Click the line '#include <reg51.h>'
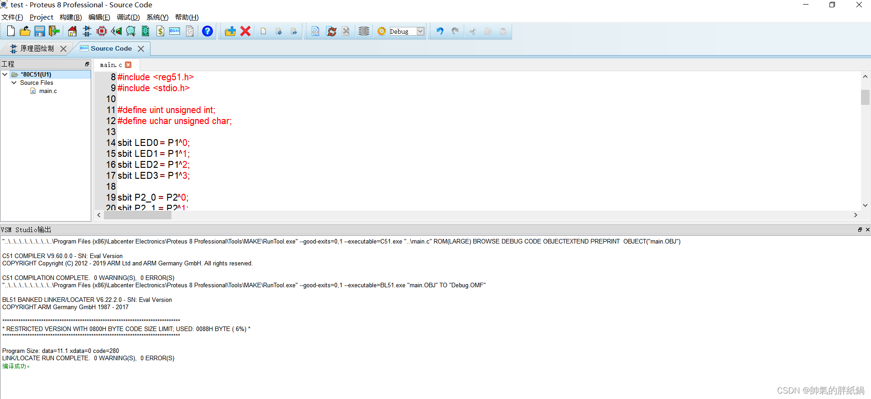This screenshot has width=871, height=399. pos(156,77)
